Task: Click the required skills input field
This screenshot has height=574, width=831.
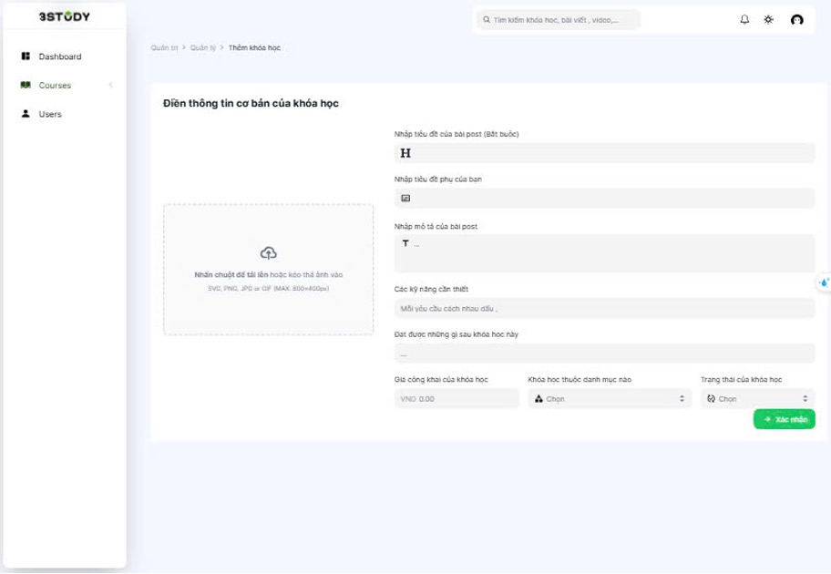Action: (605, 309)
